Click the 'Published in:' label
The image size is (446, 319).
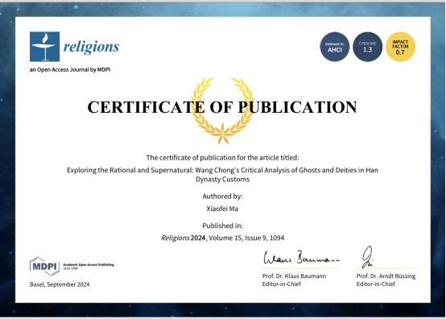coord(222,226)
